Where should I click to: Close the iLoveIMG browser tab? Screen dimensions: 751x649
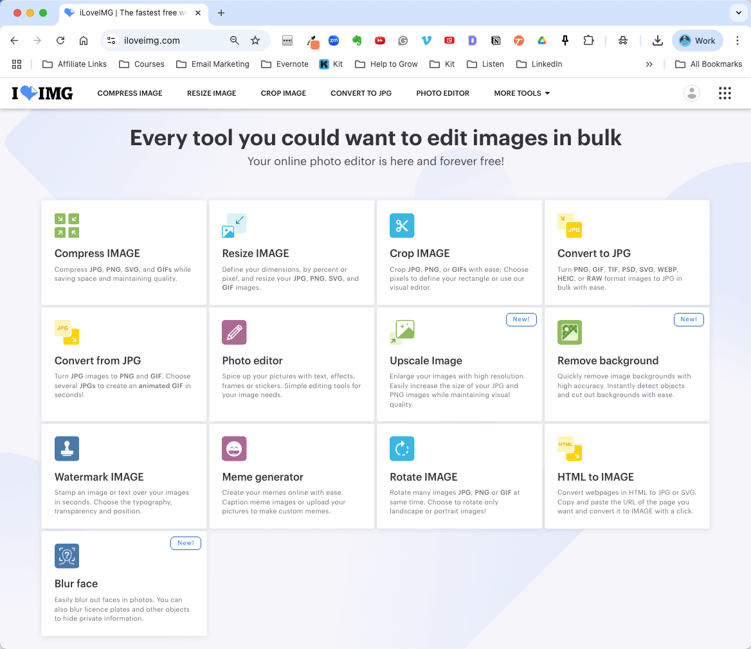198,13
